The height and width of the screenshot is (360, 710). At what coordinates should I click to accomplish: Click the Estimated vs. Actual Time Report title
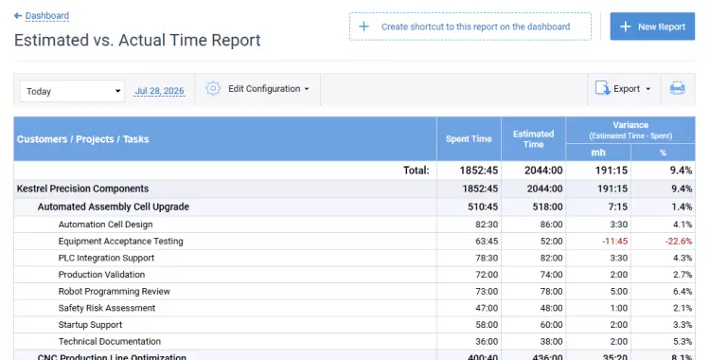click(137, 40)
